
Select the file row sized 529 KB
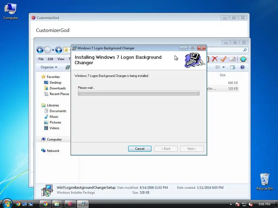coord(223,89)
